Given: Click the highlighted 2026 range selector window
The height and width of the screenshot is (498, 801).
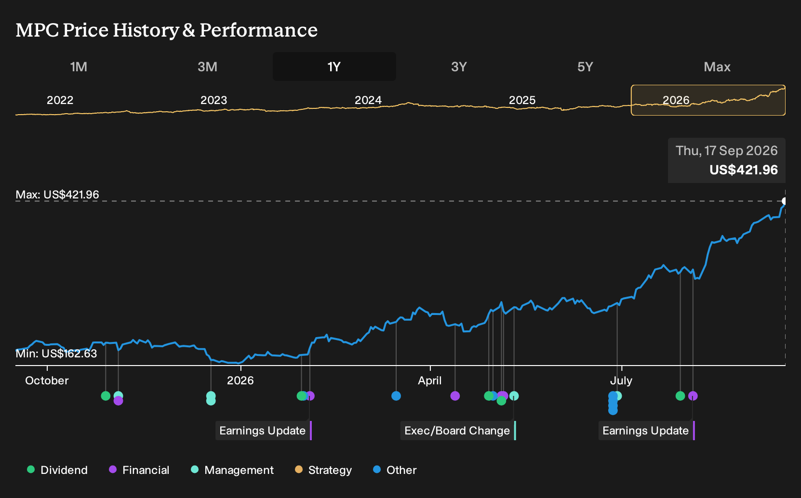Looking at the screenshot, I should [x=708, y=100].
